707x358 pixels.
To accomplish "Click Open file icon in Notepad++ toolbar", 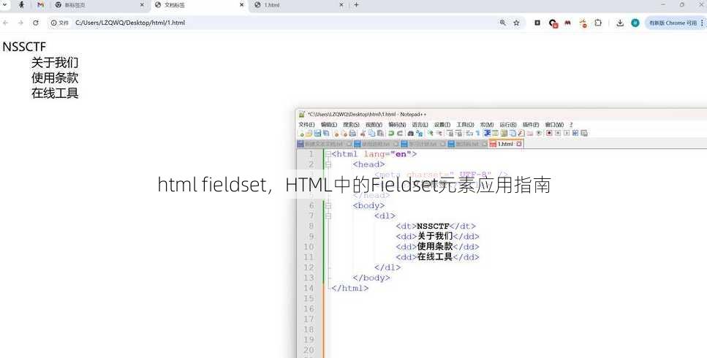I will pyautogui.click(x=309, y=133).
